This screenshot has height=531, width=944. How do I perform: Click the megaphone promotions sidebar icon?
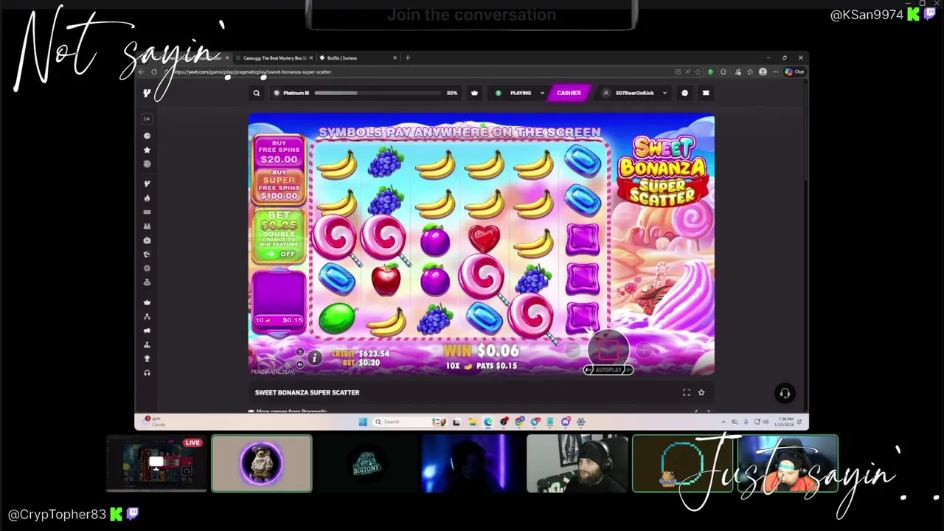[147, 330]
